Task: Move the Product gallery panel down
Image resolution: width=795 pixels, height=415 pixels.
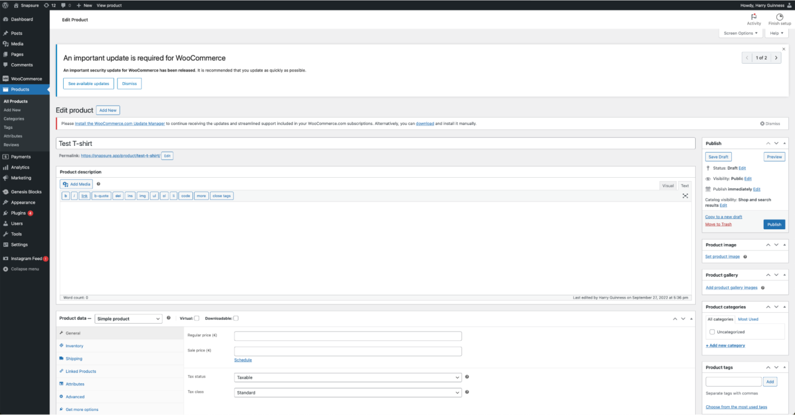Action: (776, 275)
